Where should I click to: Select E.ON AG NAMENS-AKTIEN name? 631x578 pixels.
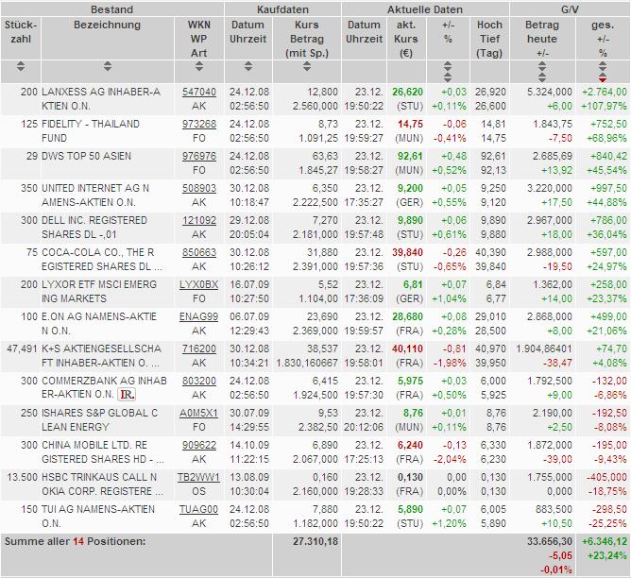(99, 324)
